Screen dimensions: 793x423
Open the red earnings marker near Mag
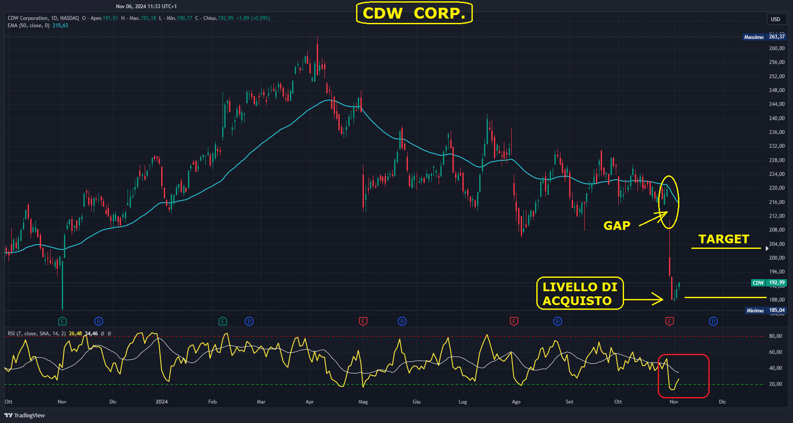(x=363, y=321)
